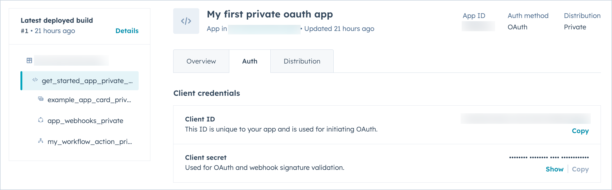
Task: Click code icon beside get_started_app_private
Action: 35,80
